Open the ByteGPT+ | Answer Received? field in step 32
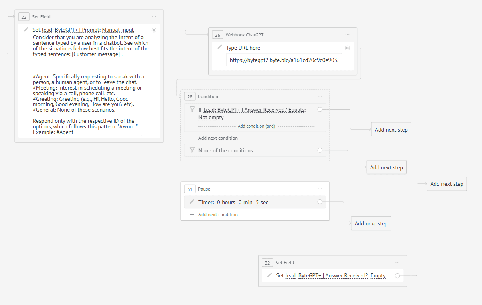Image resolution: width=482 pixels, height=305 pixels. tap(333, 275)
